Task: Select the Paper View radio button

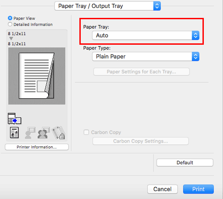Action: click(x=10, y=18)
